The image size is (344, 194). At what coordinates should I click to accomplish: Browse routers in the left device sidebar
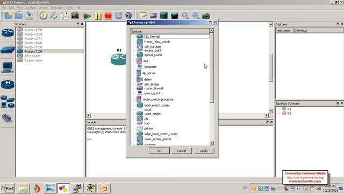[x=8, y=32]
